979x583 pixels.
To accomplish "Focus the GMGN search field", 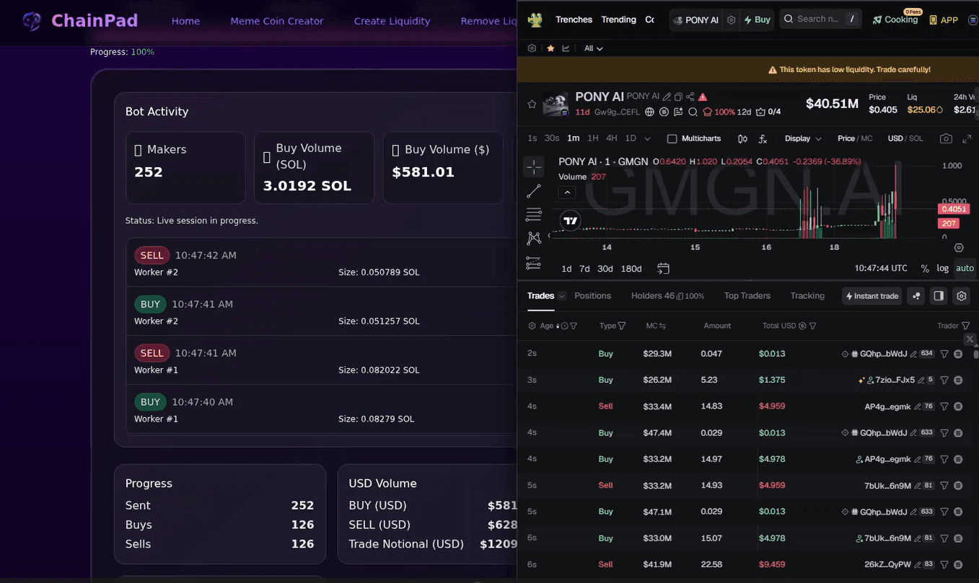I will [x=821, y=19].
